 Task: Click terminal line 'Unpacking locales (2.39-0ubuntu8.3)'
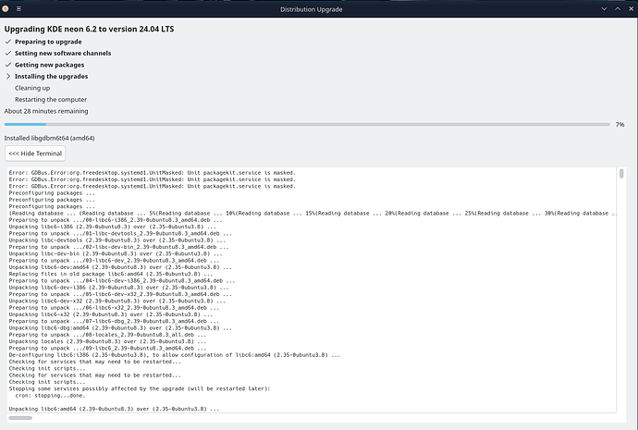click(x=107, y=341)
